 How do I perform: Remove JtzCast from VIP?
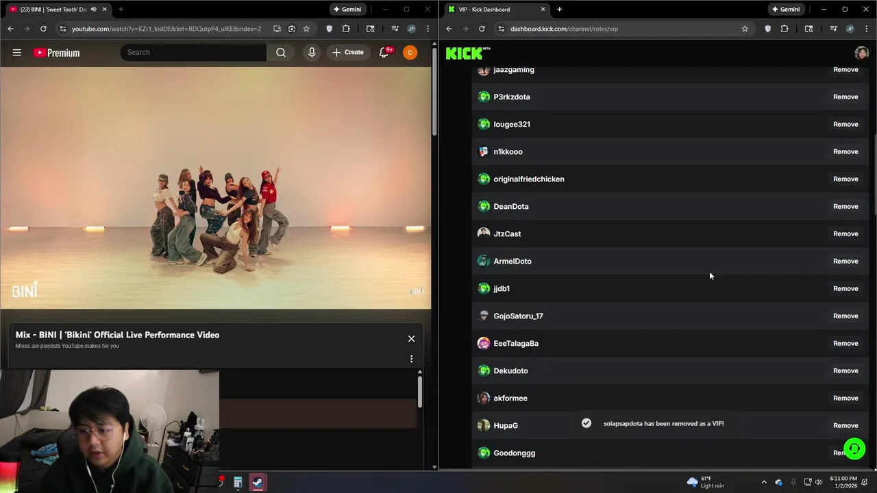(x=845, y=233)
